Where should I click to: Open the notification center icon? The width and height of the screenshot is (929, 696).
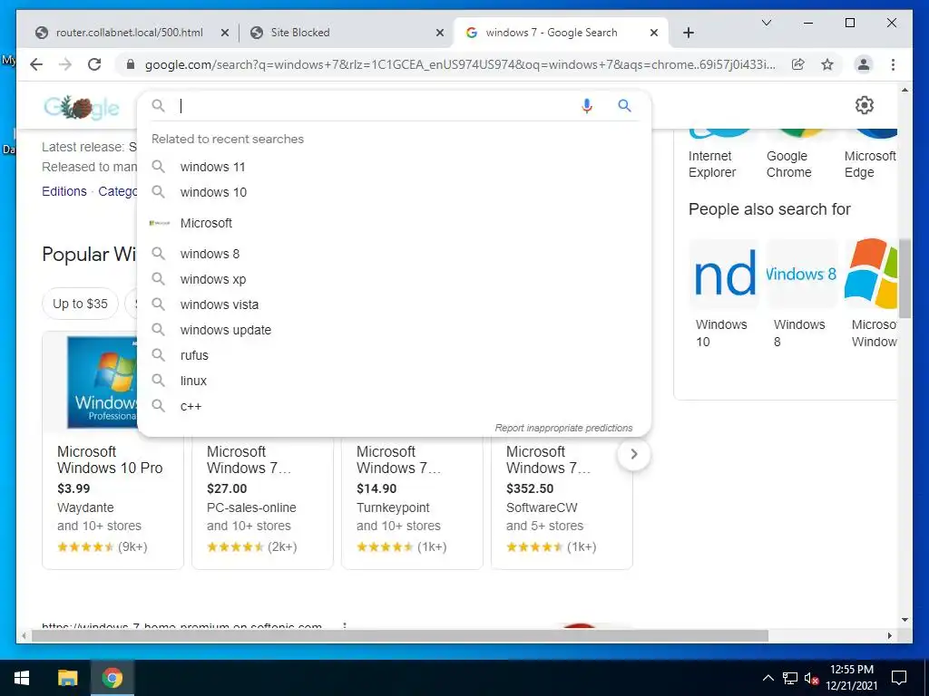tap(899, 678)
